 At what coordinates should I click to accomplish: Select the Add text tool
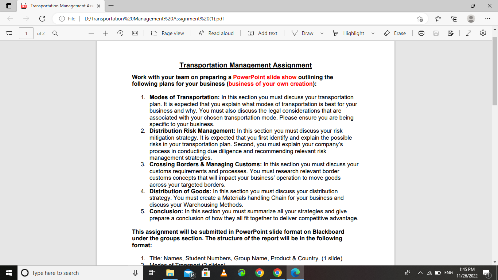click(x=262, y=33)
